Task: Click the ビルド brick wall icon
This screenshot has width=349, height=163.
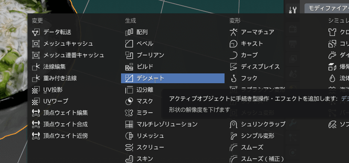Action: [x=129, y=67]
